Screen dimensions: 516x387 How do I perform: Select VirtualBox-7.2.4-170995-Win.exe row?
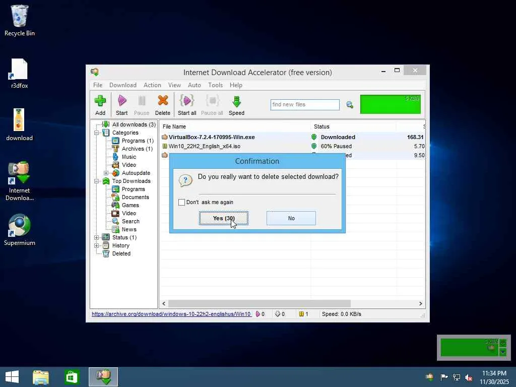coord(292,137)
